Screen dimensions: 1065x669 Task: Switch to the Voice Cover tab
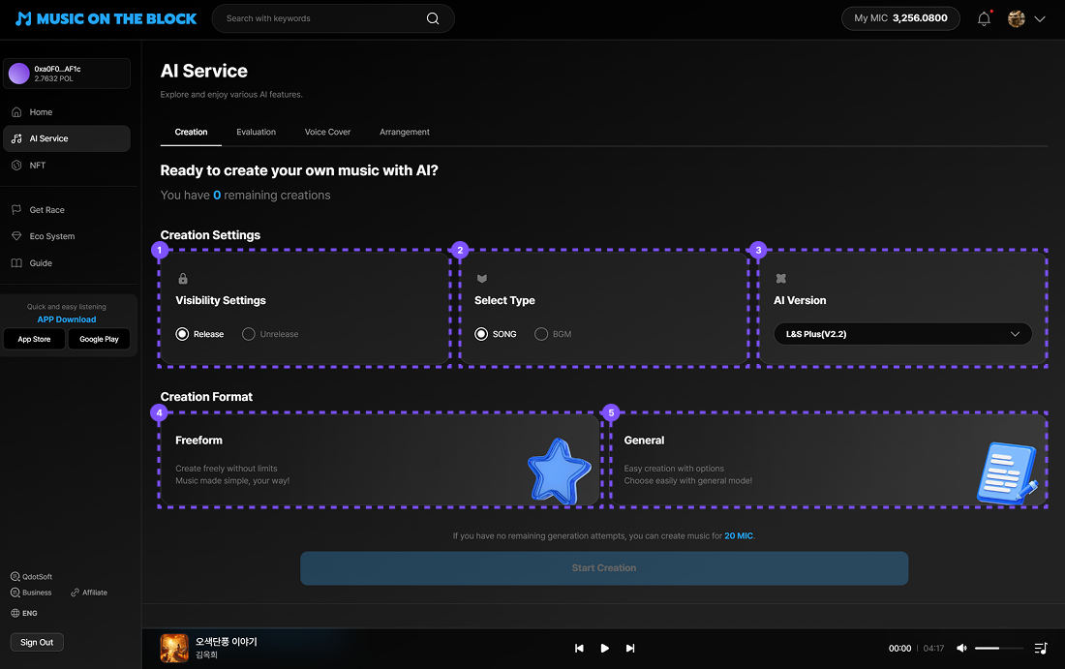(327, 132)
